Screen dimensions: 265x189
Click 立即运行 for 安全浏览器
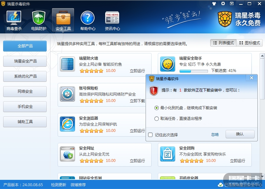pyautogui.click(x=137, y=131)
